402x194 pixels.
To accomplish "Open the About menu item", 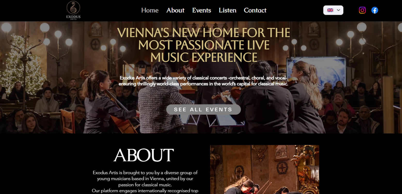I will (x=175, y=10).
